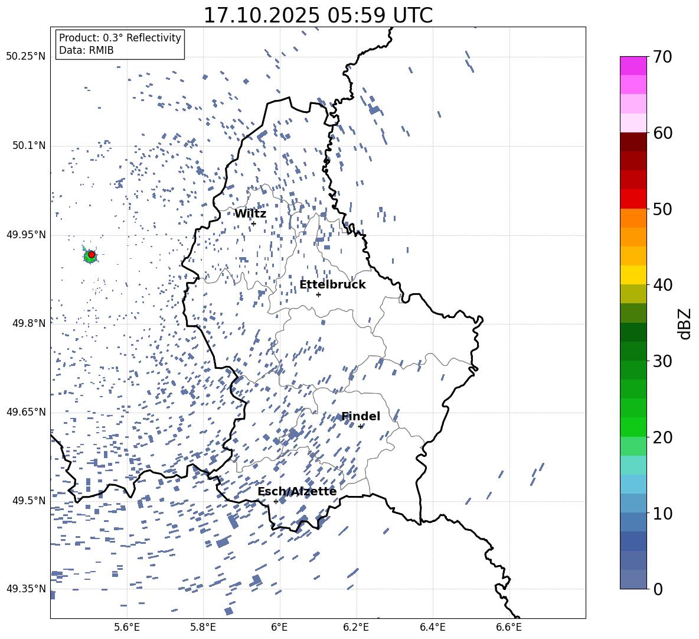Click the Data: RMIB text
The image size is (699, 639).
[x=86, y=50]
